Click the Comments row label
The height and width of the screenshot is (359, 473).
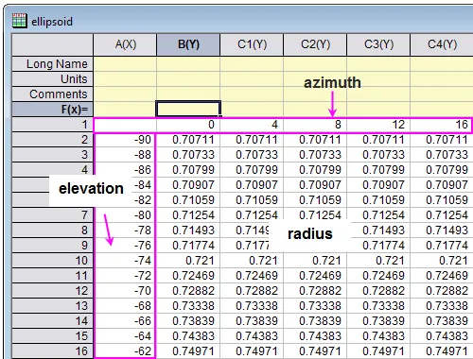[53, 94]
